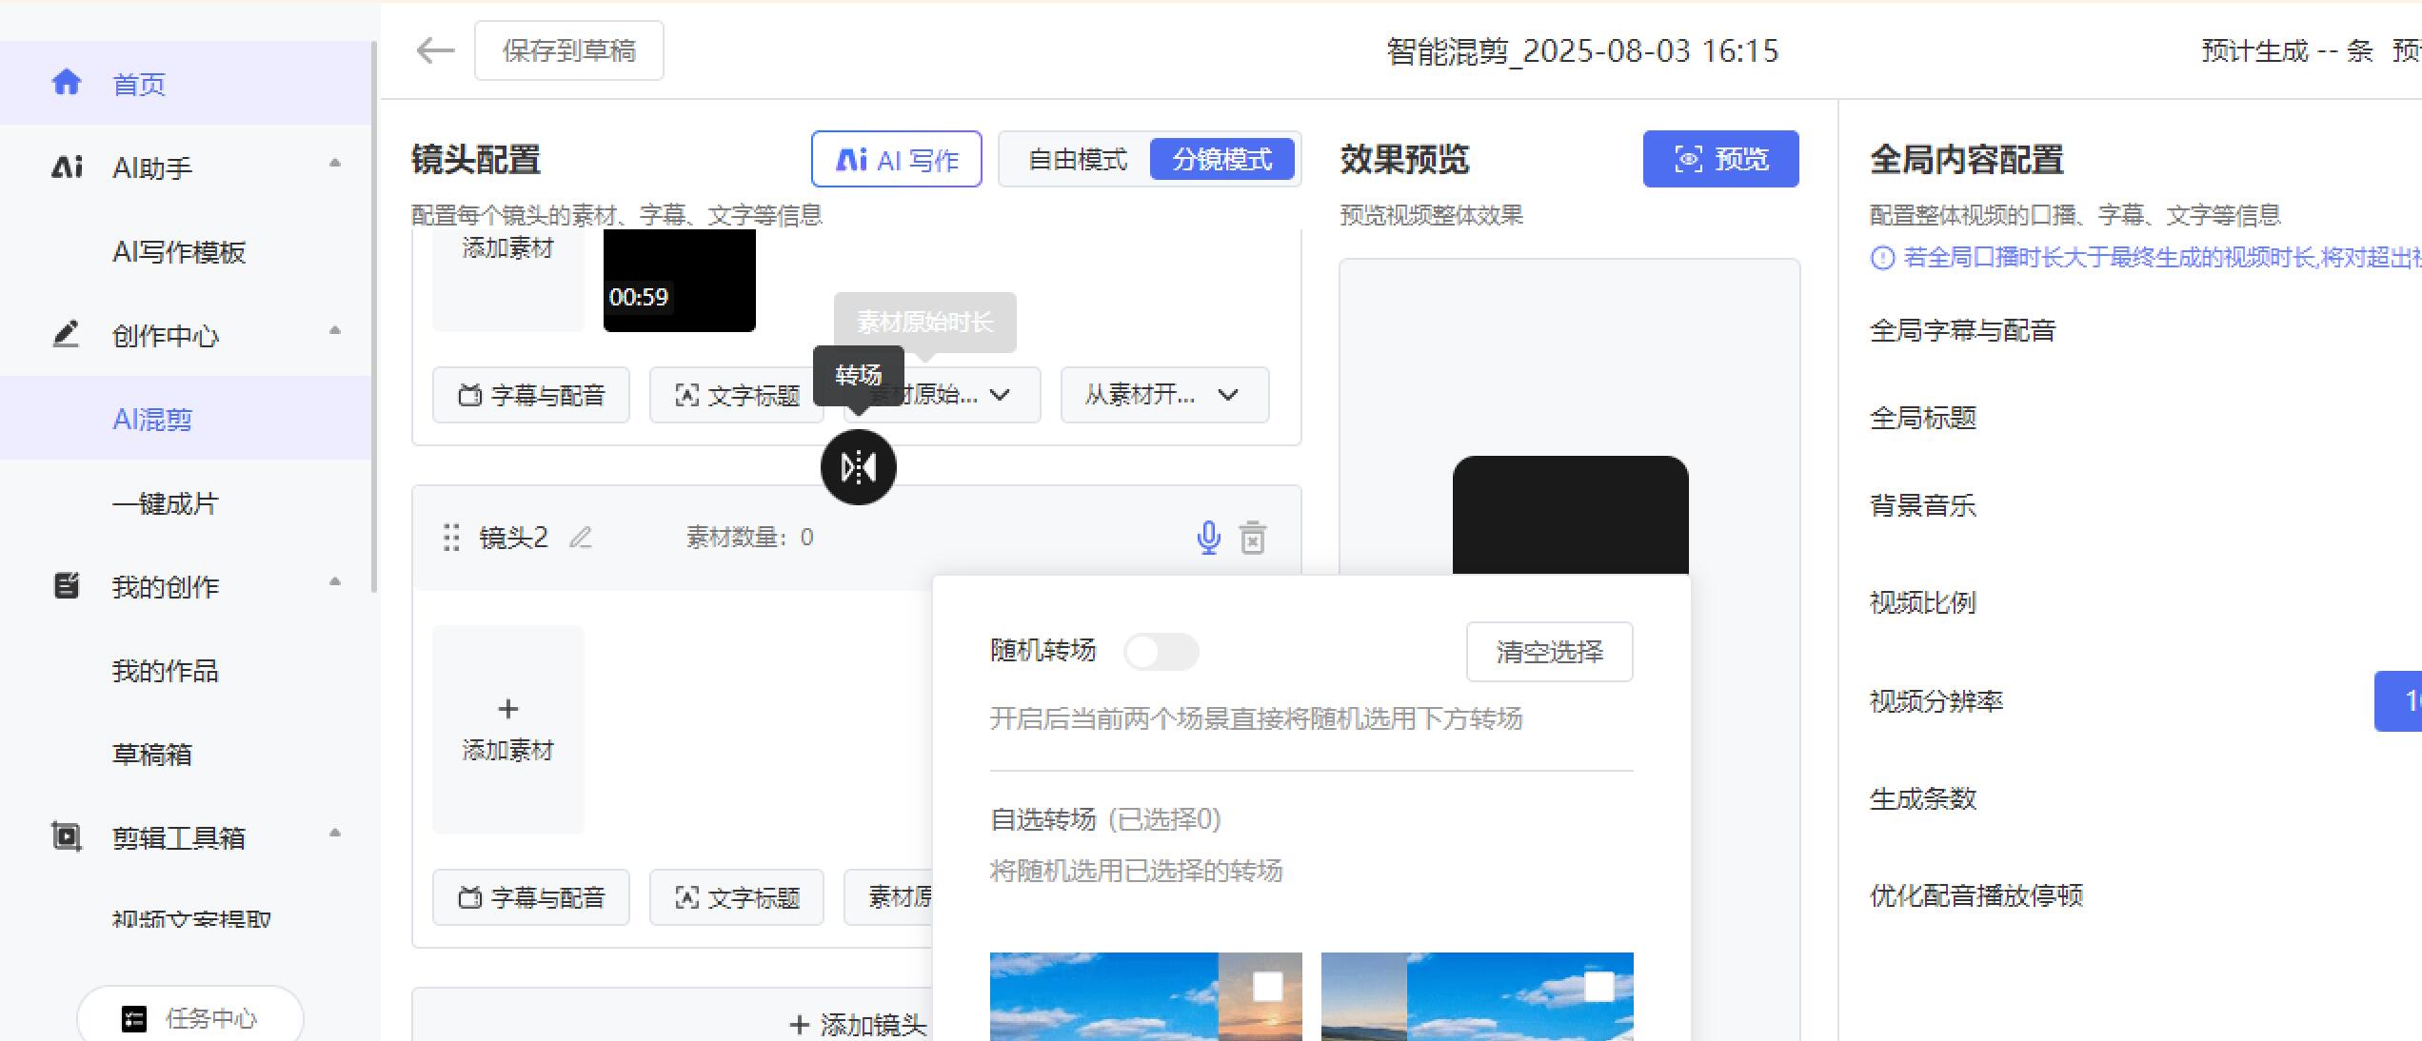The image size is (2422, 1041).
Task: Check the second transition thumbnail checkbox
Action: 1598,987
